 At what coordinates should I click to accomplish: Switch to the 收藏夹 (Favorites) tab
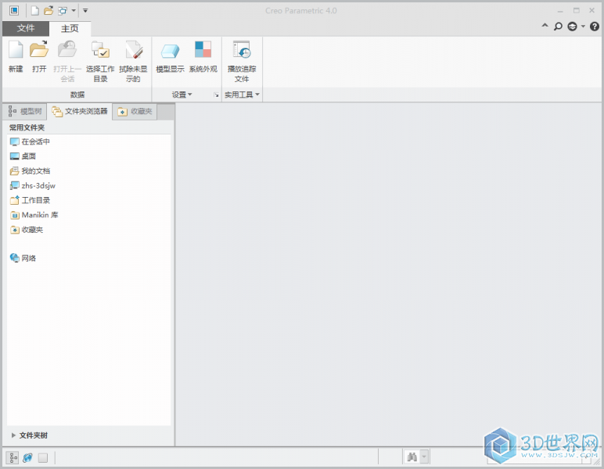pos(135,112)
